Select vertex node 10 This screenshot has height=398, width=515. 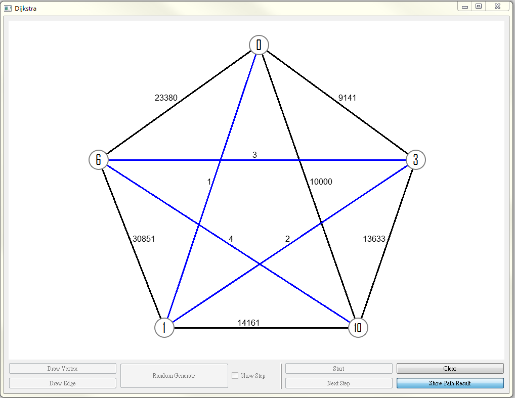point(358,328)
